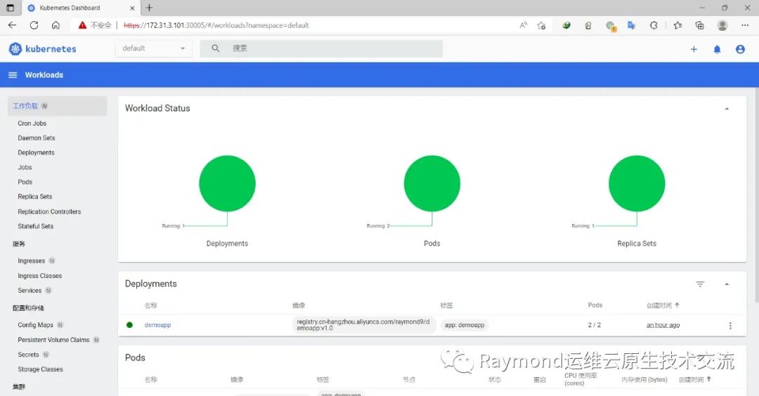The width and height of the screenshot is (759, 396).
Task: Open the filter icon in Deployments card
Action: point(700,284)
